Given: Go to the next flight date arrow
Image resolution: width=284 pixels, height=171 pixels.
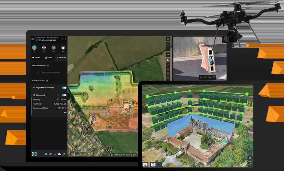Looking at the screenshot, I should 65,39.
